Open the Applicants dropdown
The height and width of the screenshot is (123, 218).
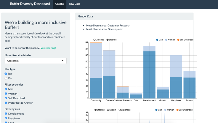[36, 61]
